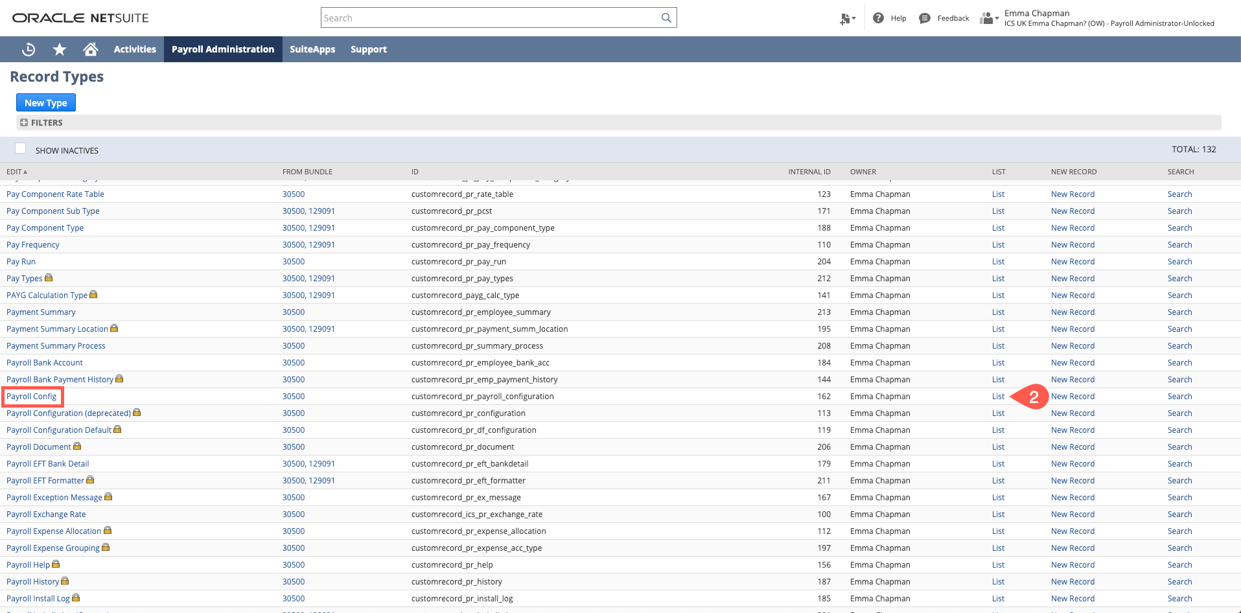This screenshot has height=613, width=1241.
Task: Toggle sort order on the Edit column
Action: click(16, 171)
